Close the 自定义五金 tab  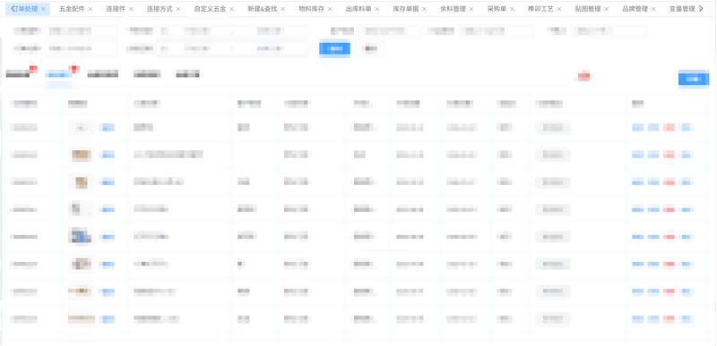click(x=231, y=9)
